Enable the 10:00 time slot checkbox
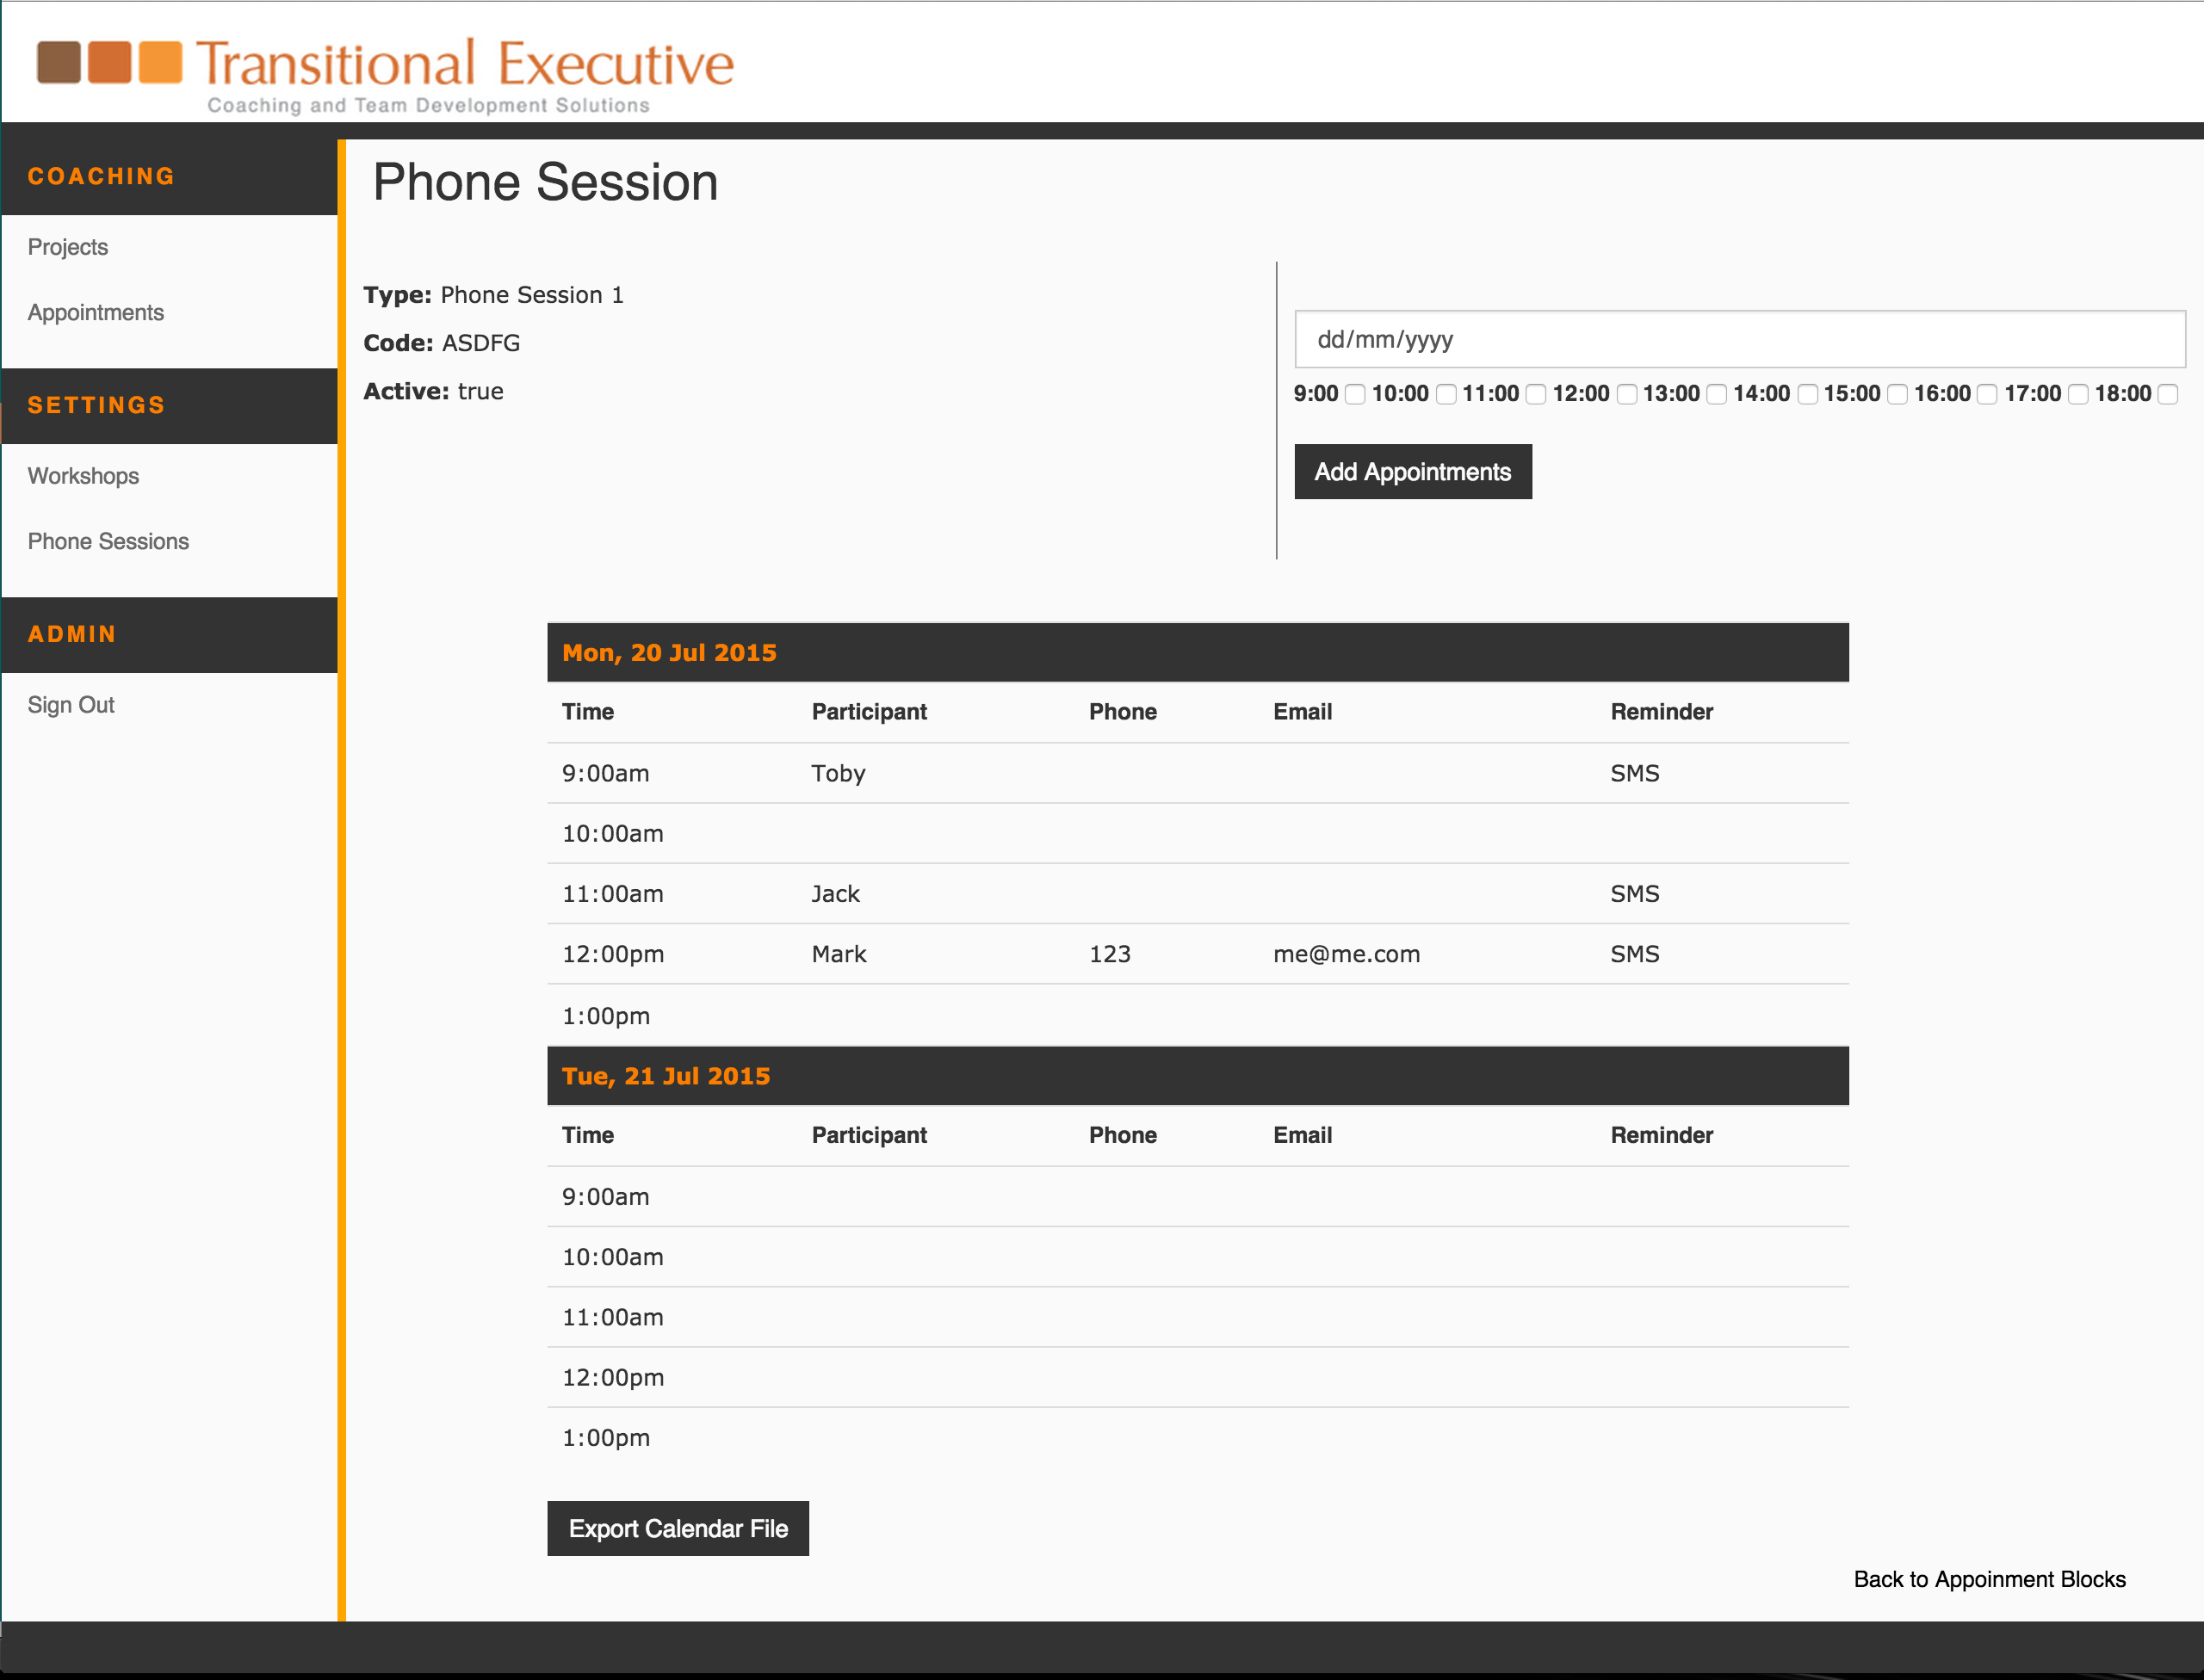This screenshot has height=1680, width=2204. 1446,394
